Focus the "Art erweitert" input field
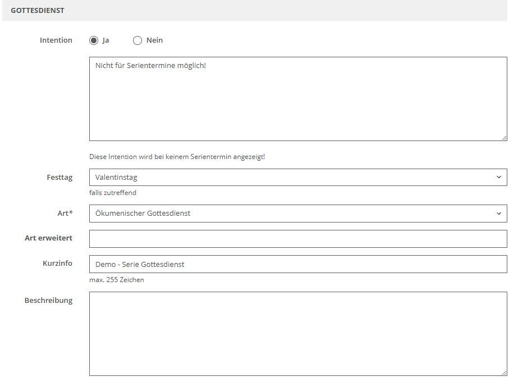 coord(297,239)
